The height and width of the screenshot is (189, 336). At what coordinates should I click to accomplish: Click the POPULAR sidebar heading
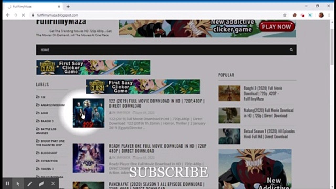click(226, 75)
